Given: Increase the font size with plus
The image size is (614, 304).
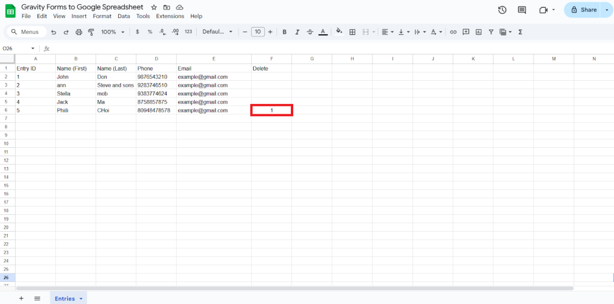Looking at the screenshot, I should click(270, 32).
